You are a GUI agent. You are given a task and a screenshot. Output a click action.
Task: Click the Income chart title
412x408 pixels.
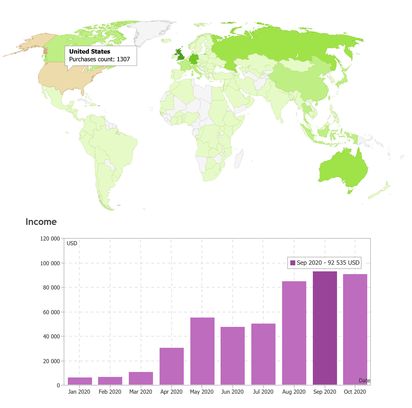[x=41, y=222]
